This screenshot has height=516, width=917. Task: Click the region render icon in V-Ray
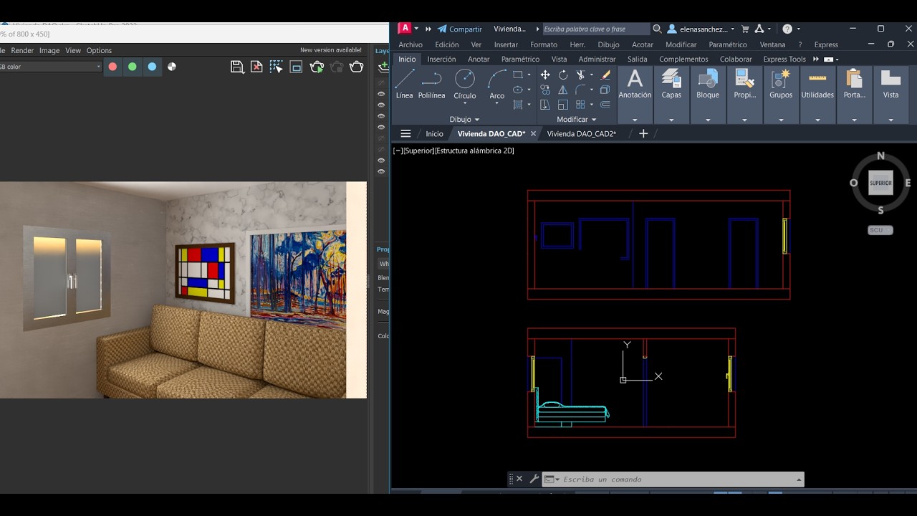tap(296, 67)
